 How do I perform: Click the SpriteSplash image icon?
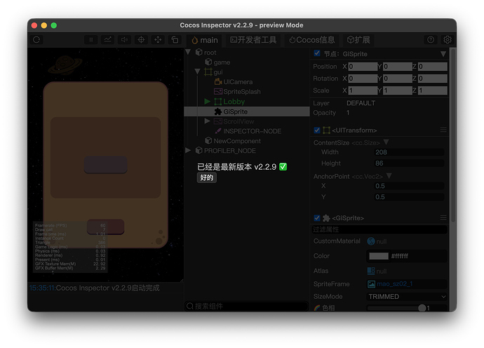tap(218, 92)
